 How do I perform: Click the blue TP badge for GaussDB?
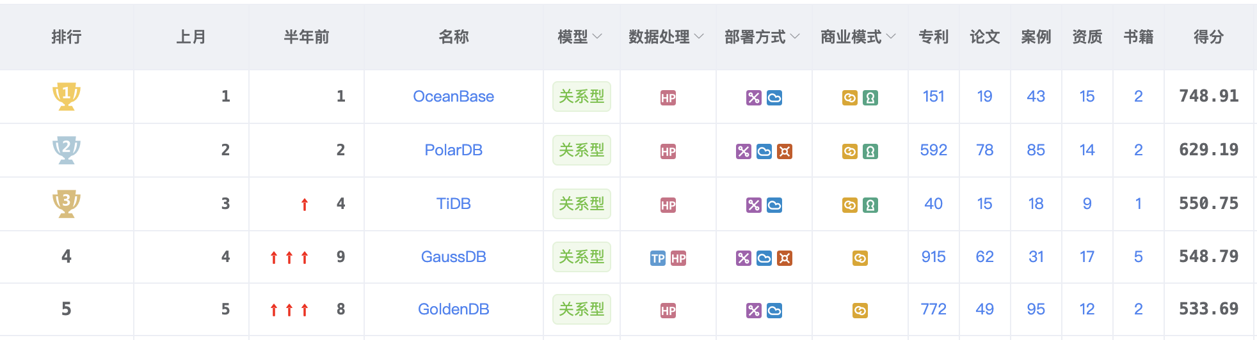pyautogui.click(x=657, y=258)
